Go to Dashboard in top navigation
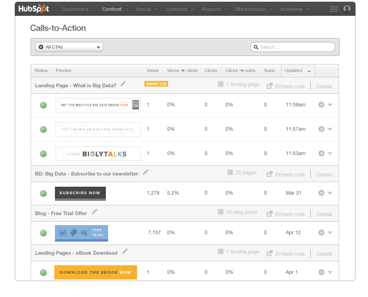This screenshot has width=368, height=297. [75, 9]
